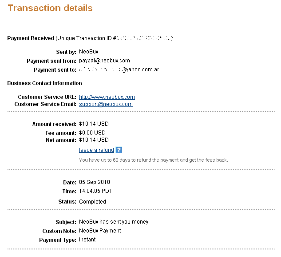Click the blurred Unique Transaction ID

point(144,38)
